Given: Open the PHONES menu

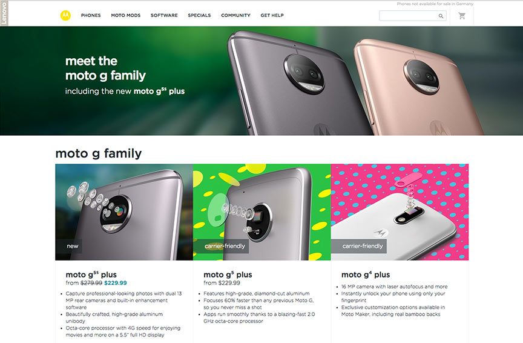Looking at the screenshot, I should (x=91, y=15).
